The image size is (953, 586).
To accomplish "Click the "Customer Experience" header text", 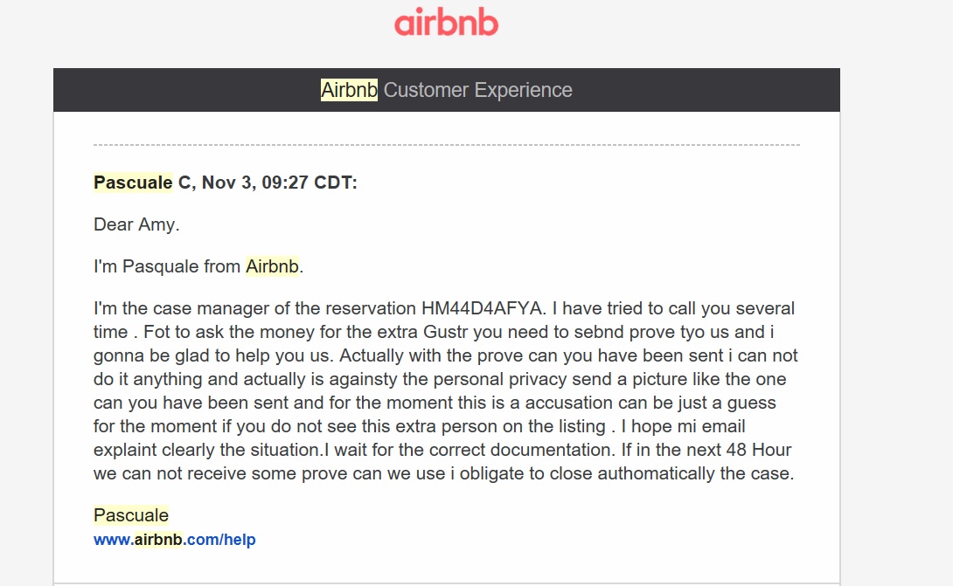I will [477, 90].
